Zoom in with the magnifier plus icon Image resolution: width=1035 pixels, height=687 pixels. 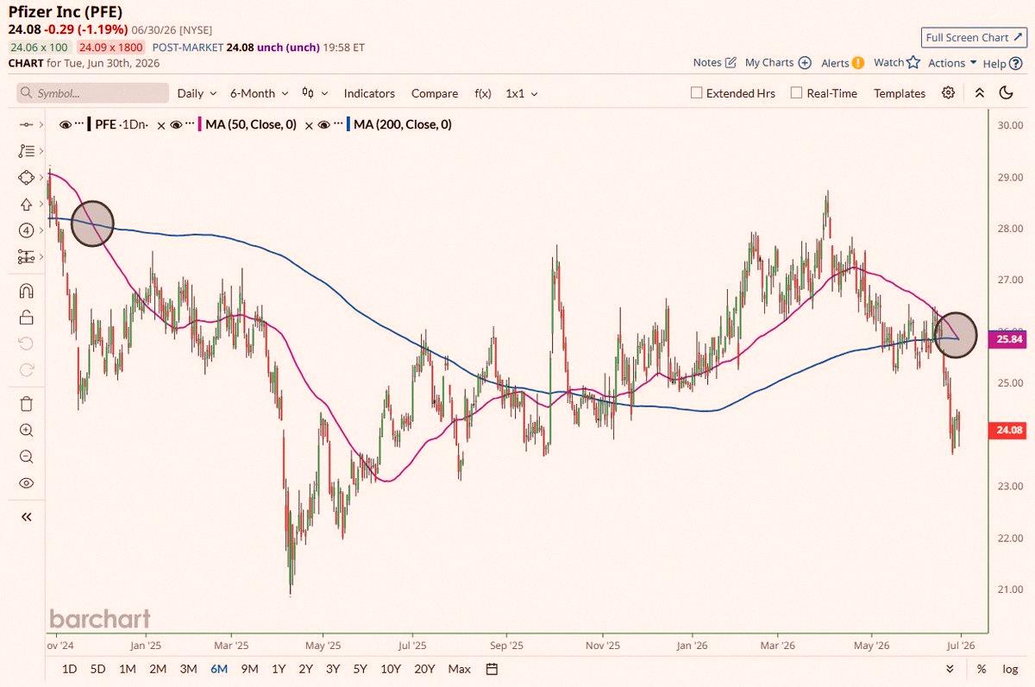(x=26, y=430)
